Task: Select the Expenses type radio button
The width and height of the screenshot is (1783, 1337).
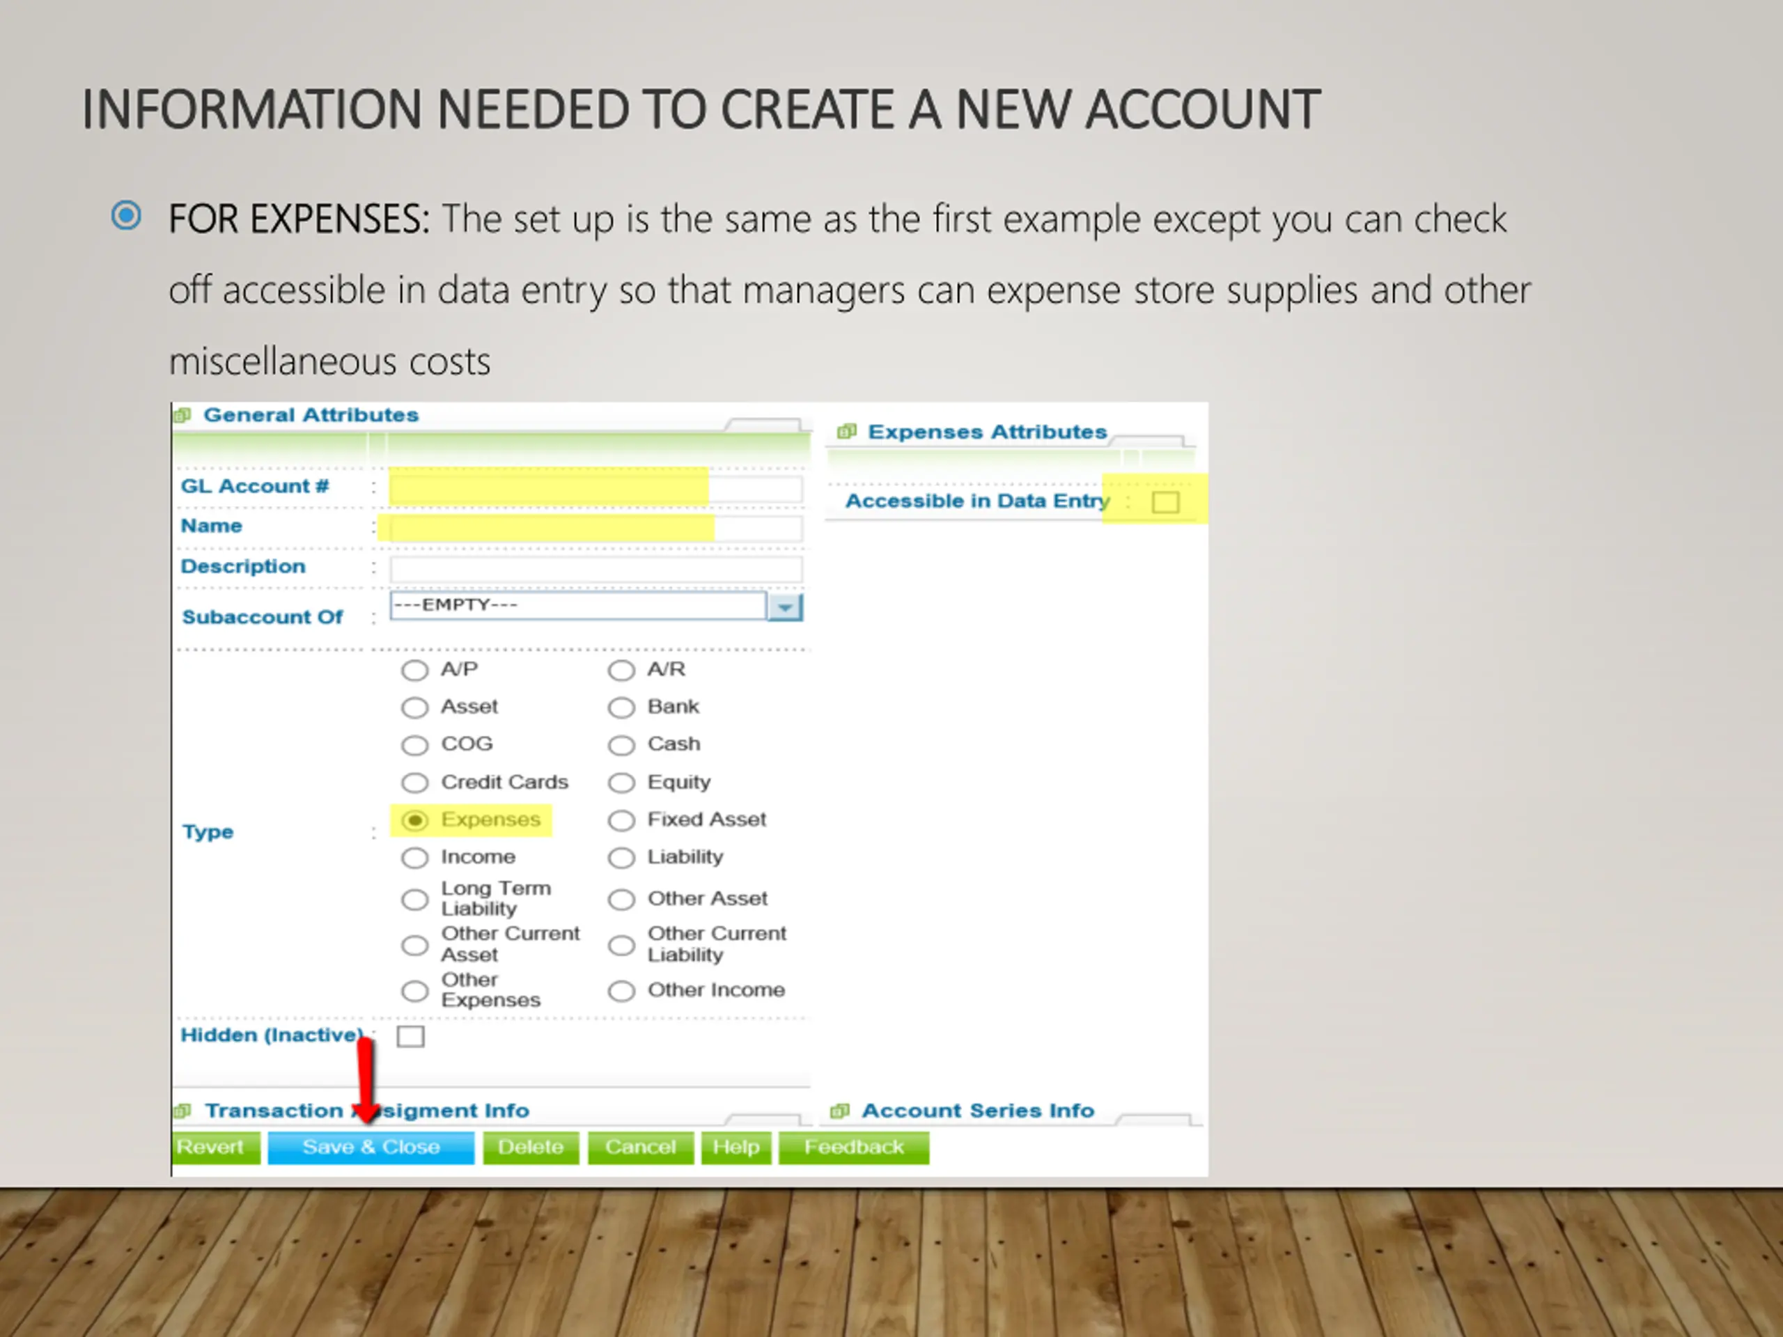Action: click(x=414, y=820)
